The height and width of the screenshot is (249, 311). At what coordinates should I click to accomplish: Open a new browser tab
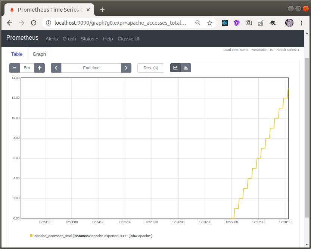click(x=102, y=10)
